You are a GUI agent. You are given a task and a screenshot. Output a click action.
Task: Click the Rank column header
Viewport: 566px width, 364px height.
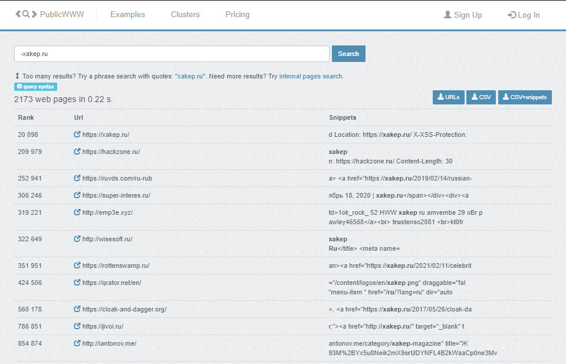[x=26, y=117]
